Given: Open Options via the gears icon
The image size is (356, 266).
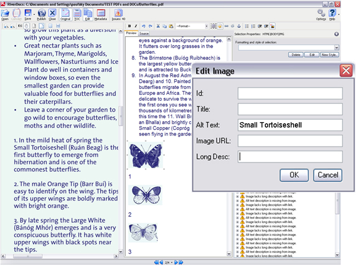Looking at the screenshot, I should [321, 15].
